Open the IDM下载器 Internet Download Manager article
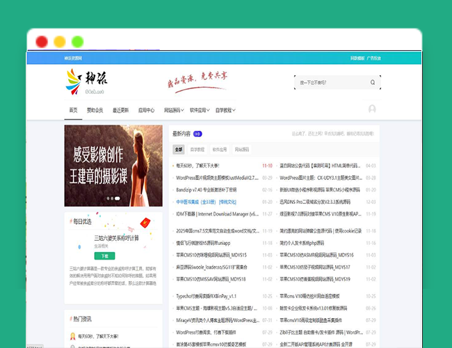The height and width of the screenshot is (348, 452). coord(218,214)
